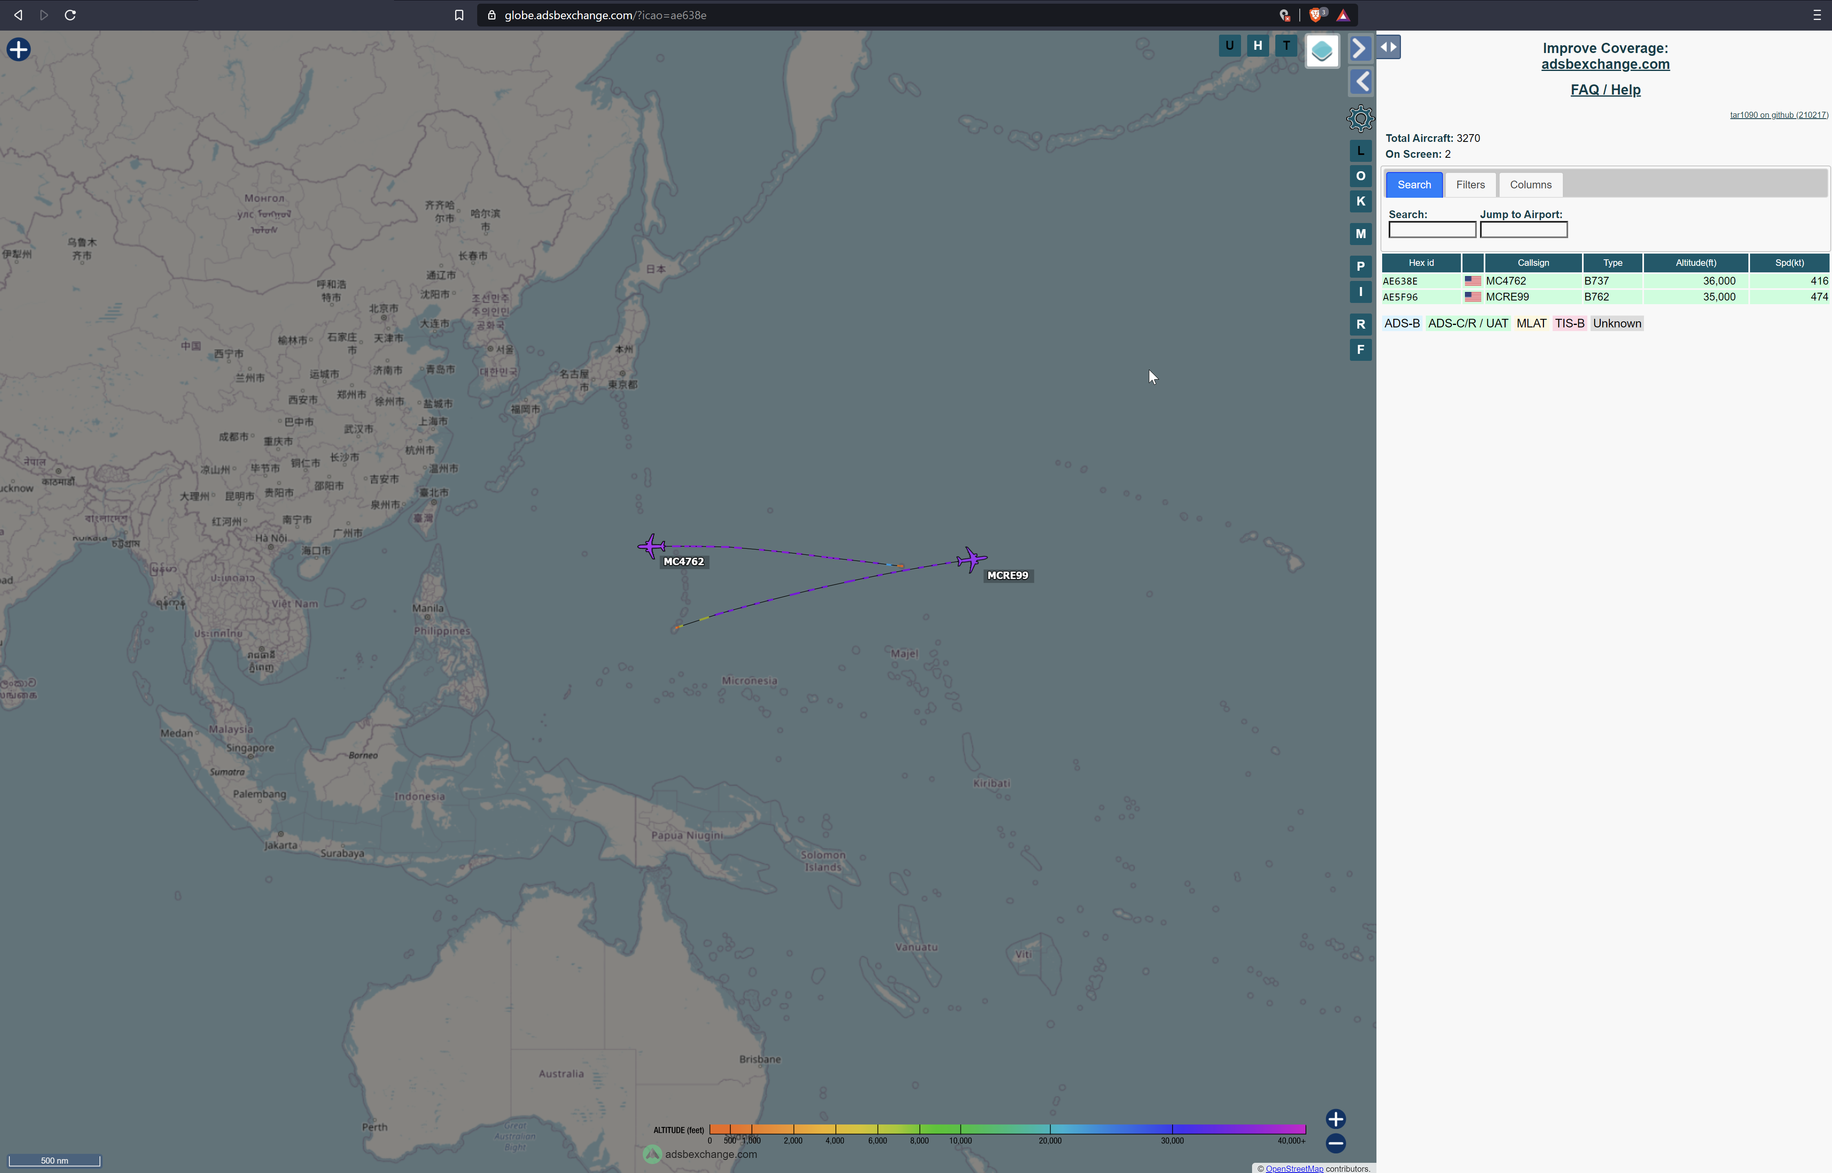Reload the page
Image resolution: width=1832 pixels, height=1173 pixels.
point(70,15)
